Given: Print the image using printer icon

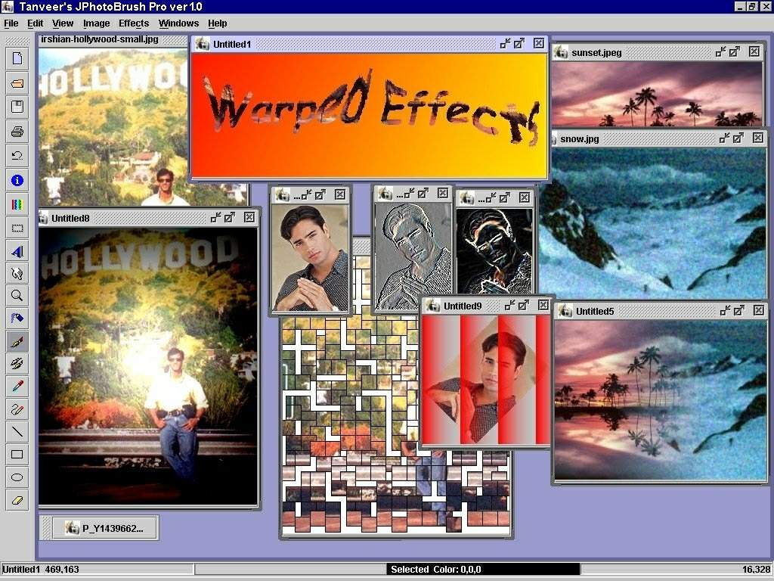Looking at the screenshot, I should point(17,132).
